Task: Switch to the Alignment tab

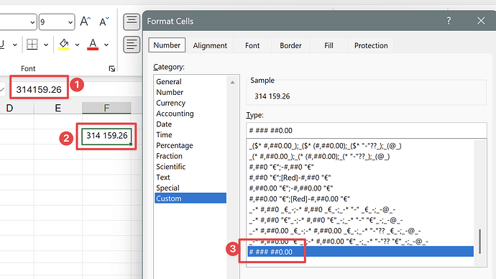Action: click(x=210, y=45)
